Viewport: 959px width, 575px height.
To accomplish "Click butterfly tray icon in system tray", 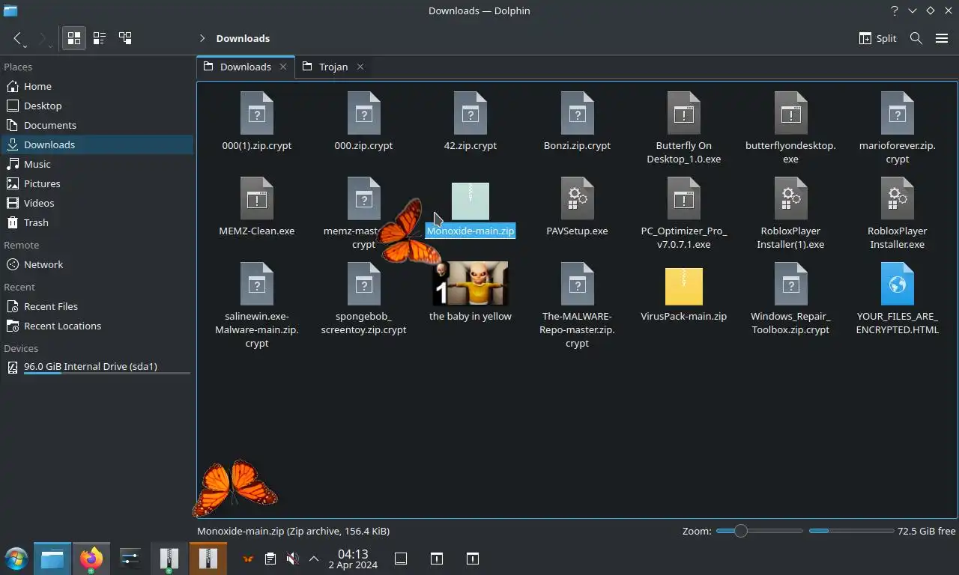I will click(248, 559).
